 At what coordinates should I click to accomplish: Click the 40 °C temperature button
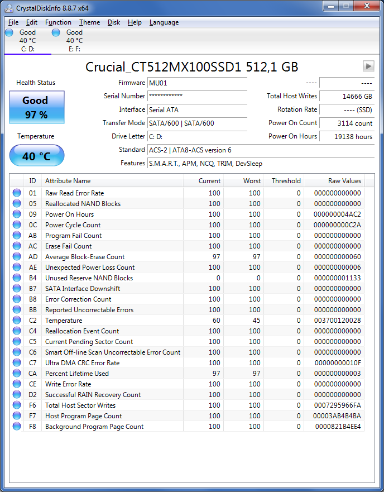37,155
